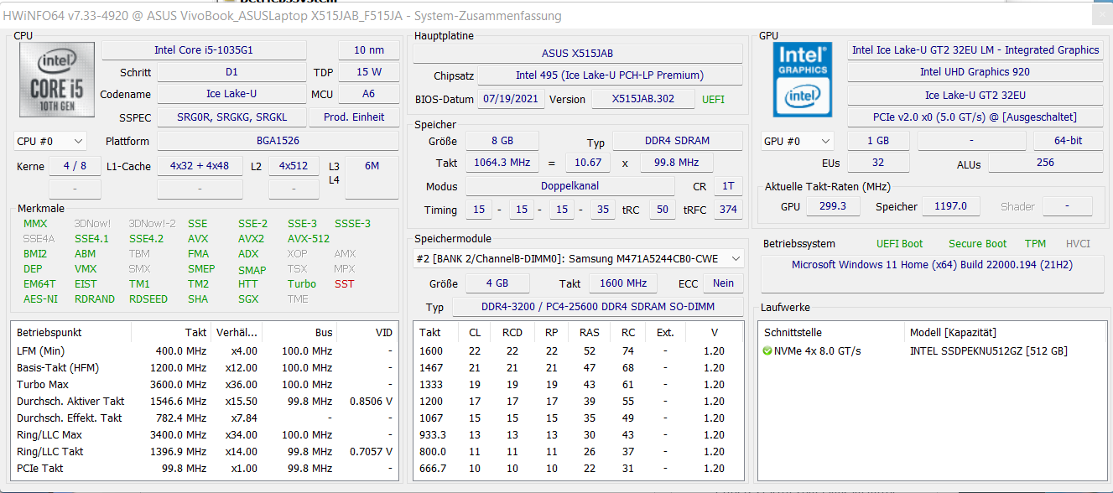
Task: Click the Intel Core i5-1035G1 name button
Action: pyautogui.click(x=204, y=50)
